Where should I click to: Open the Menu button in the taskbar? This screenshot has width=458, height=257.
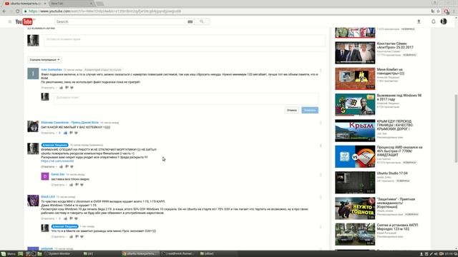pos(9,254)
